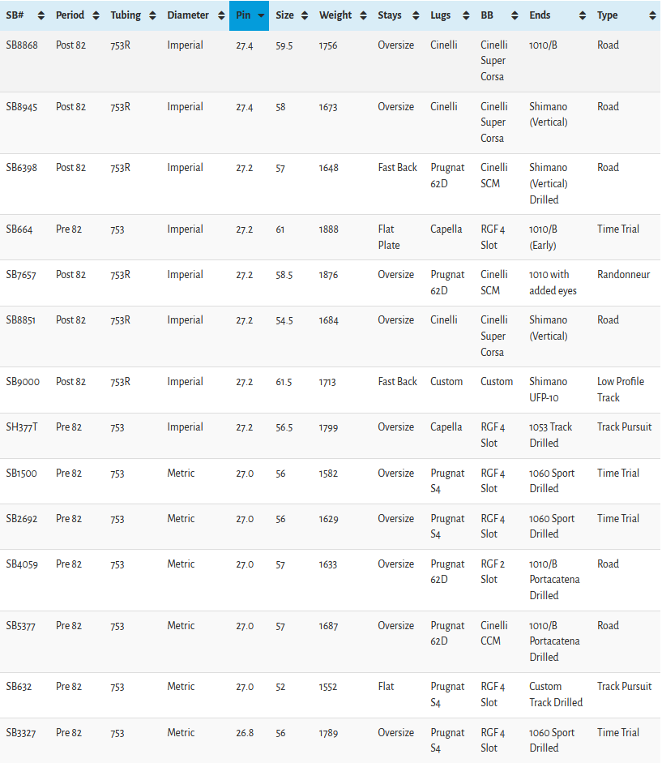Click the sort arrows beside Tubing
Image resolution: width=662 pixels, height=763 pixels.
[152, 15]
